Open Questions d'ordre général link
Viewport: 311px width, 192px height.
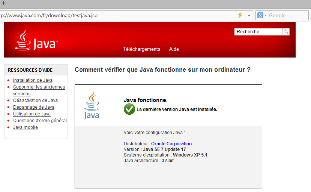point(40,121)
